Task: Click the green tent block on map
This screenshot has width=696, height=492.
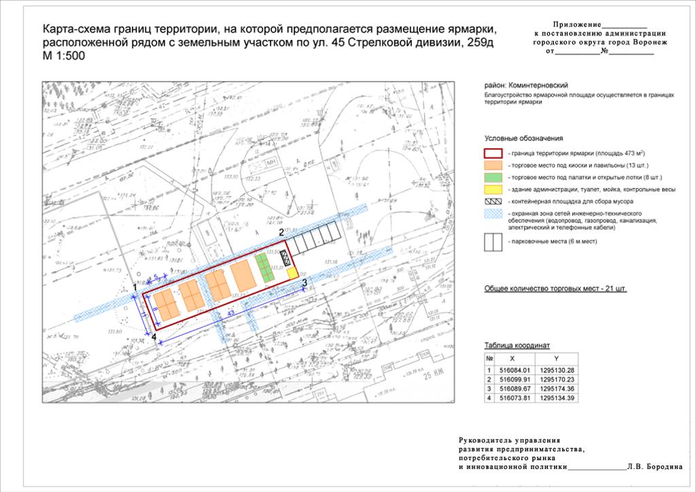Action: point(264,268)
